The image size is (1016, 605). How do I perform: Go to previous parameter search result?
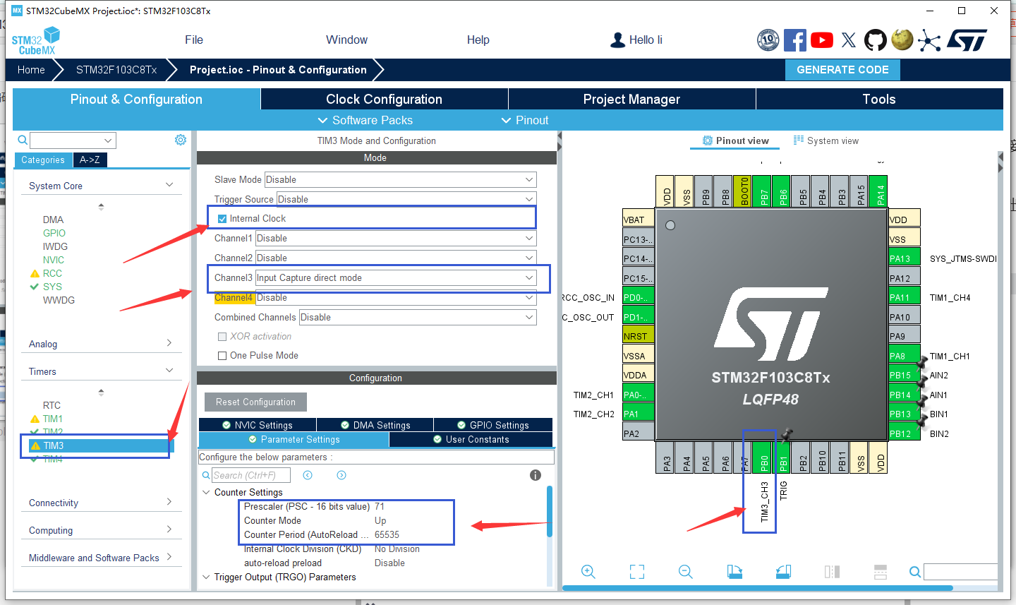pyautogui.click(x=308, y=475)
